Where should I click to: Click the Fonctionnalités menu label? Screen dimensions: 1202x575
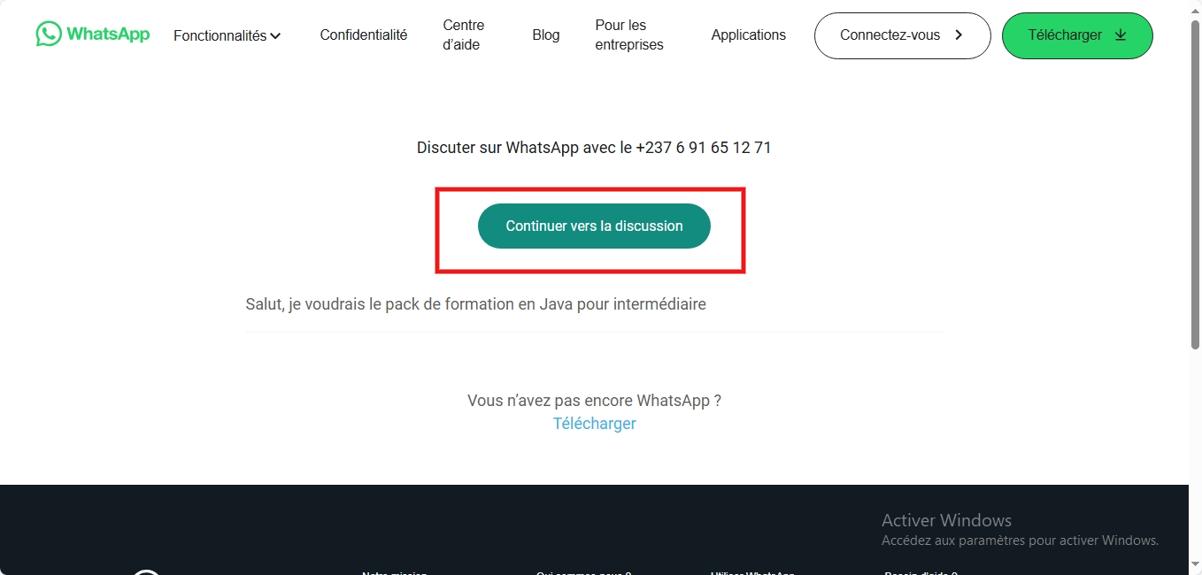(220, 36)
